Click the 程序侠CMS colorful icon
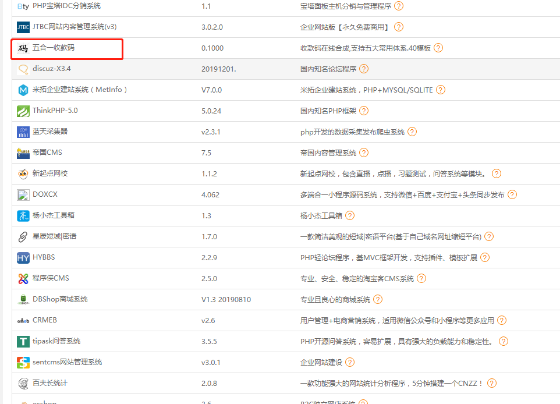Viewport: 560px width, 404px height. click(23, 279)
